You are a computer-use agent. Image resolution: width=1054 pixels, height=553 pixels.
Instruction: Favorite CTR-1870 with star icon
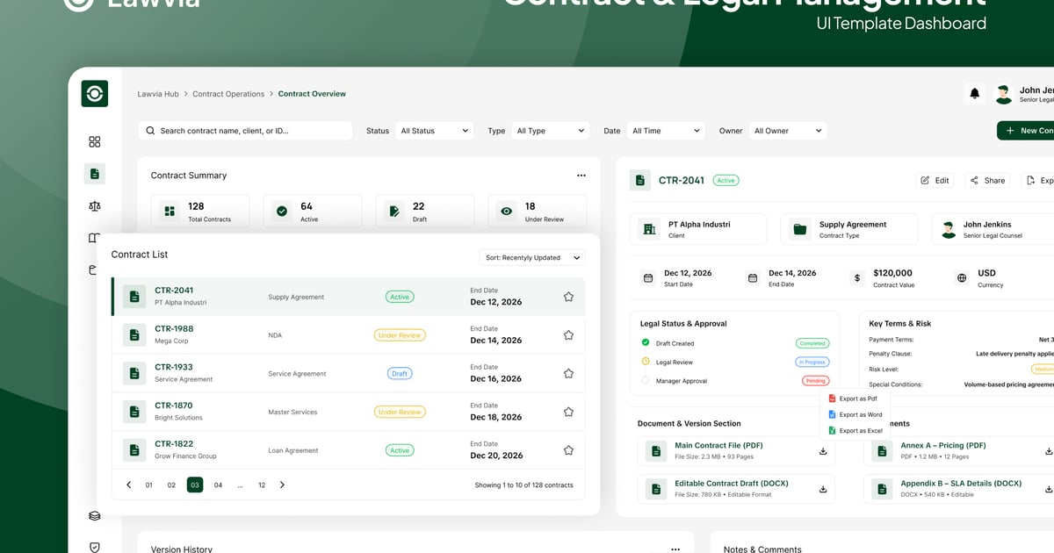[568, 412]
